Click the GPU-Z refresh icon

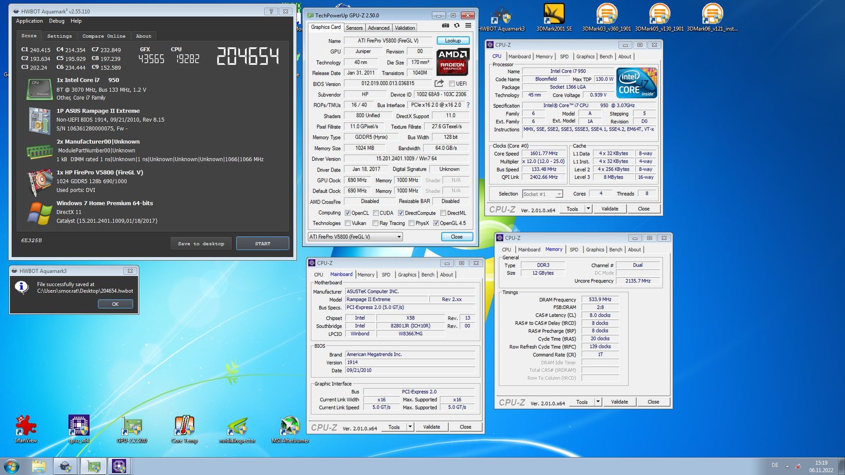tap(457, 26)
